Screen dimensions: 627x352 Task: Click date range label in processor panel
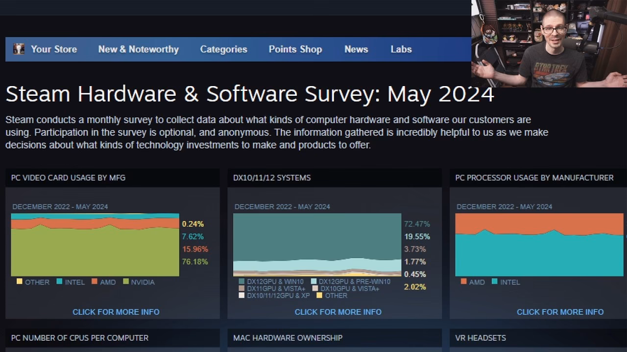click(504, 206)
